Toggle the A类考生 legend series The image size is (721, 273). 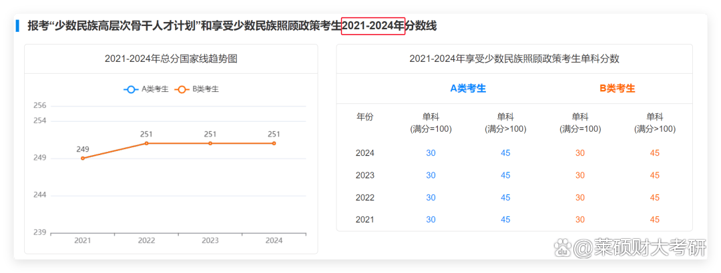[x=146, y=89]
